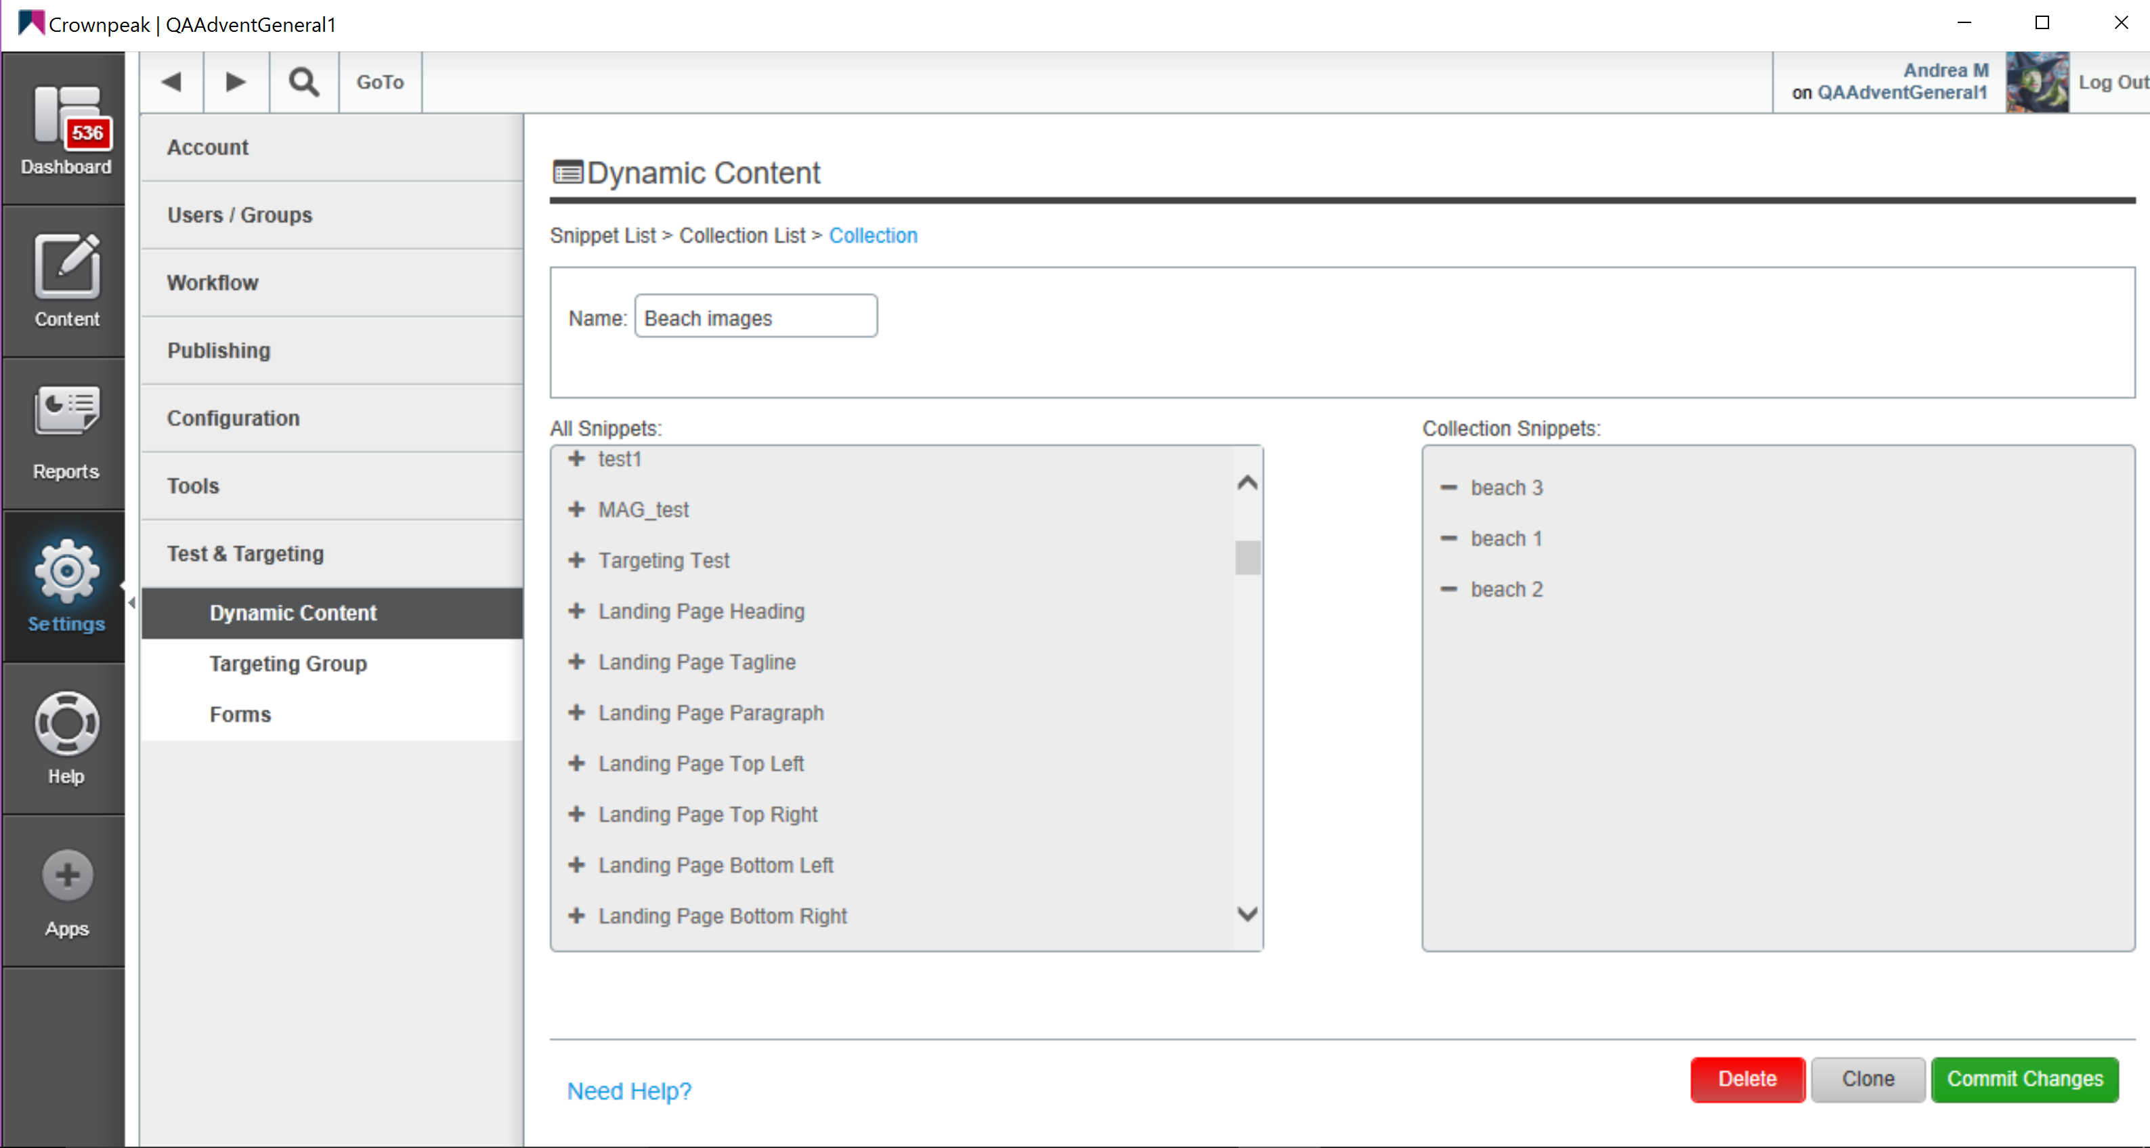This screenshot has height=1148, width=2150.
Task: Add Landing Page Bottom Right with plus icon
Action: [576, 916]
